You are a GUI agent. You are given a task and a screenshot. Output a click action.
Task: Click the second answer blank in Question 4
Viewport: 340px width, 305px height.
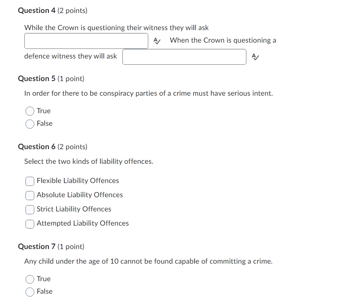[184, 56]
